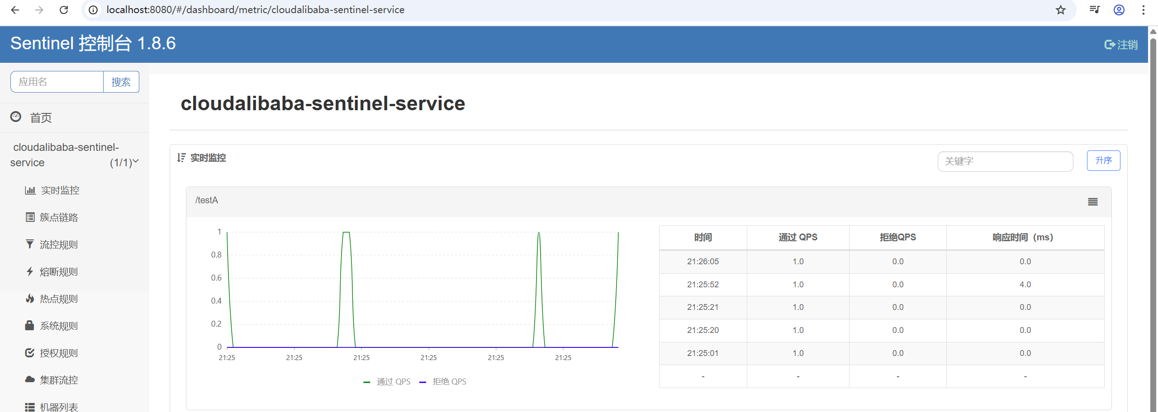Viewport: 1158px width, 412px height.
Task: Click the Sentinel 控制台 1.8.6 title
Action: coord(93,43)
